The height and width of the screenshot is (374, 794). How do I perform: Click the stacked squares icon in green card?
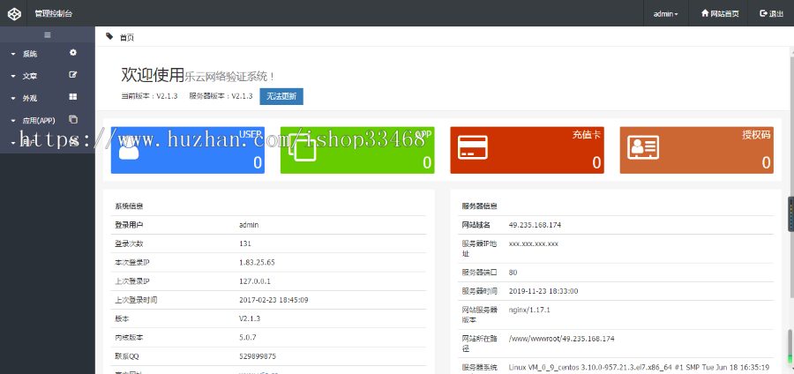[302, 148]
